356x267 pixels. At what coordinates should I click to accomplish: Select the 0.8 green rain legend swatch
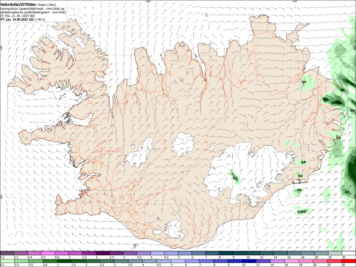[x=50, y=261]
